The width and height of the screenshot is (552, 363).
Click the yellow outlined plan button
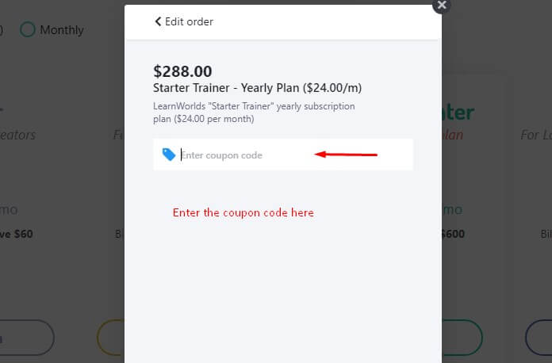(x=110, y=338)
